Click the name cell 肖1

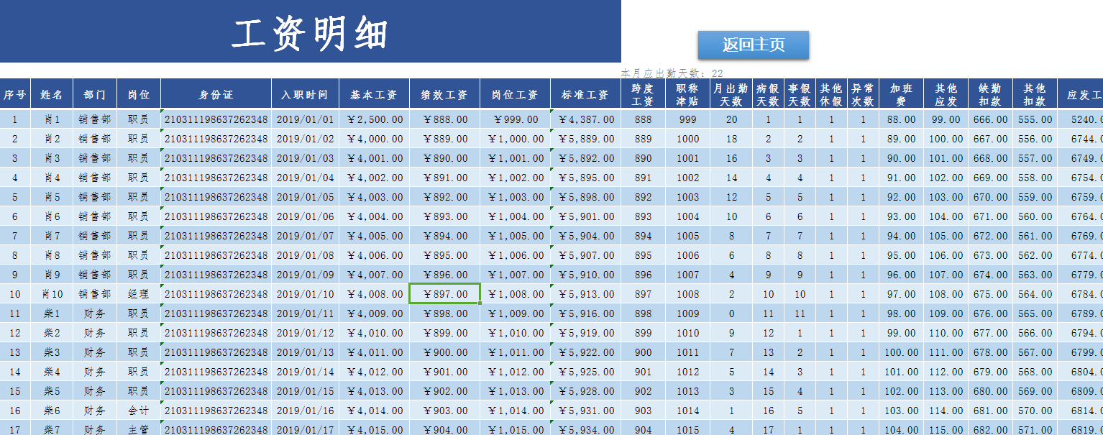(52, 119)
